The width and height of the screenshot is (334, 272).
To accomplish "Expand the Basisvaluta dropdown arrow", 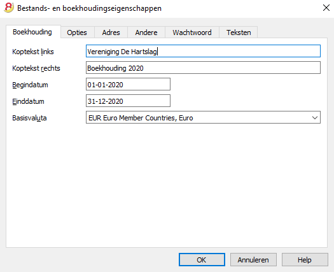I will coord(315,118).
